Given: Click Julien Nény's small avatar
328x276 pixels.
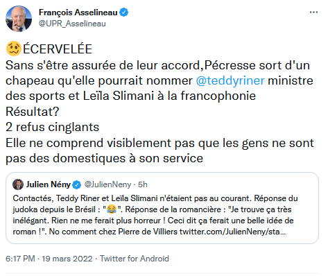Looking at the screenshot, I should point(18,184).
